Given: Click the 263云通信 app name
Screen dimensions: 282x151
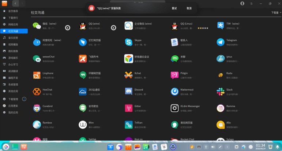Looking at the screenshot, I should 94,90.
